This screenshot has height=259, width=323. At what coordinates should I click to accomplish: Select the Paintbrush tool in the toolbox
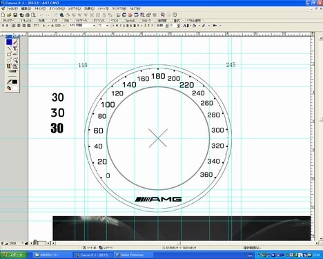(15, 42)
